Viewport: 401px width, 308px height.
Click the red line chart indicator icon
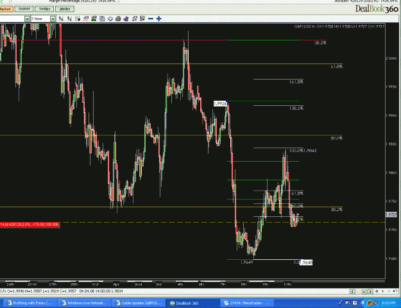[86, 19]
